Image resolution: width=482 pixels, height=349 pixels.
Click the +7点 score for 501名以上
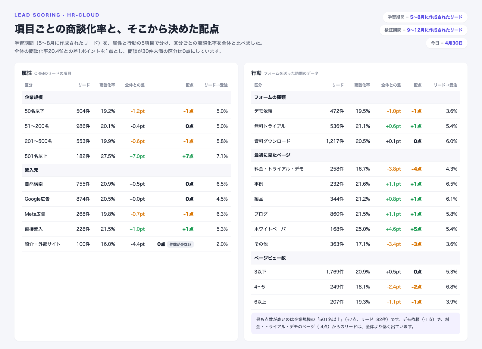click(188, 156)
